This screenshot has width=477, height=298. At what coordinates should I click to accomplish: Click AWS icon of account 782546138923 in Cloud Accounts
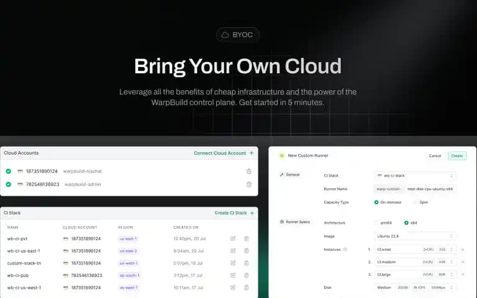tap(20, 184)
